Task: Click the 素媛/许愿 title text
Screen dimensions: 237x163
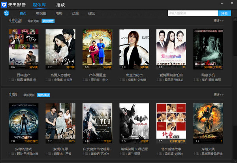Action: coord(60,149)
